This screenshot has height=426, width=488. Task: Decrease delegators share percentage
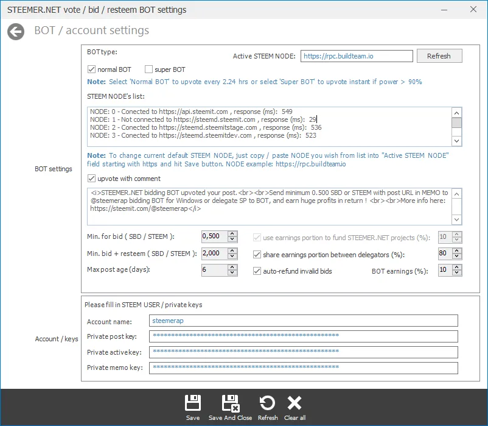(x=456, y=256)
